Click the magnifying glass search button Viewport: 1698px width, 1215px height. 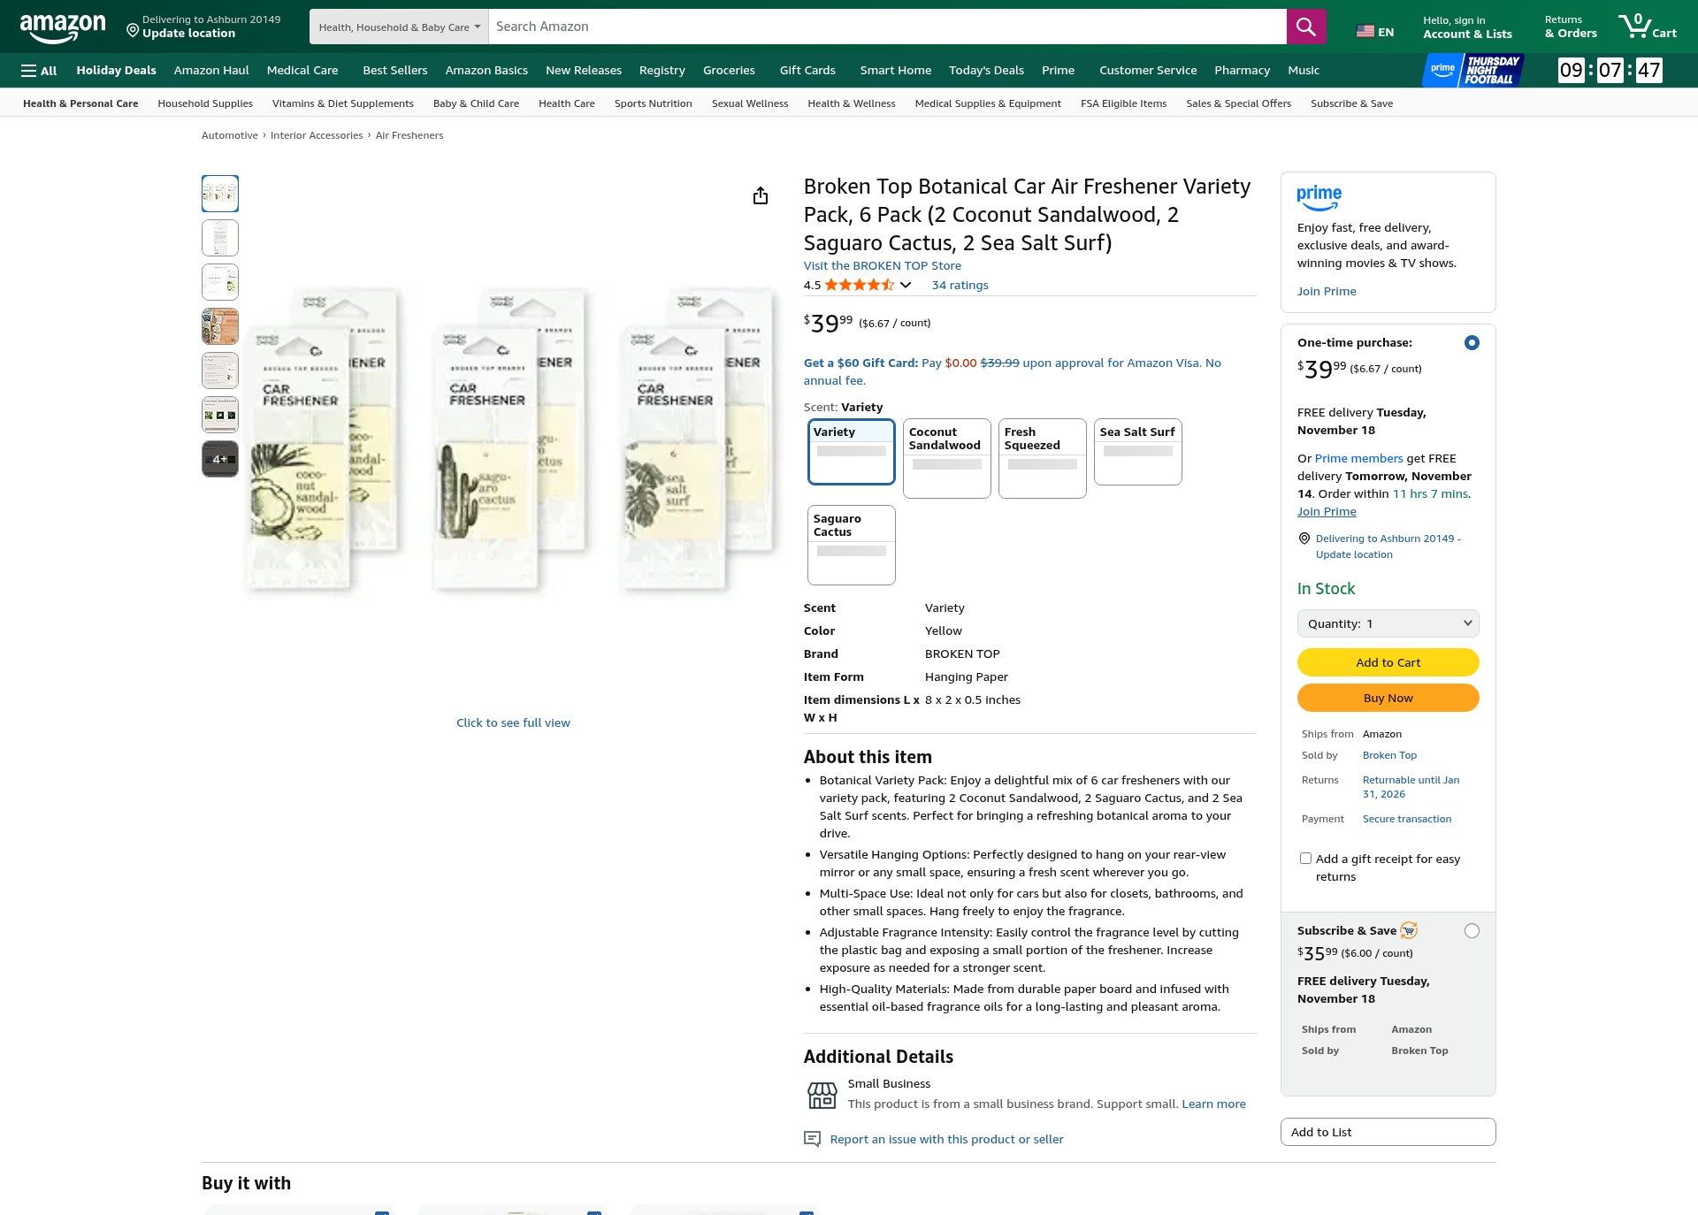pyautogui.click(x=1305, y=27)
